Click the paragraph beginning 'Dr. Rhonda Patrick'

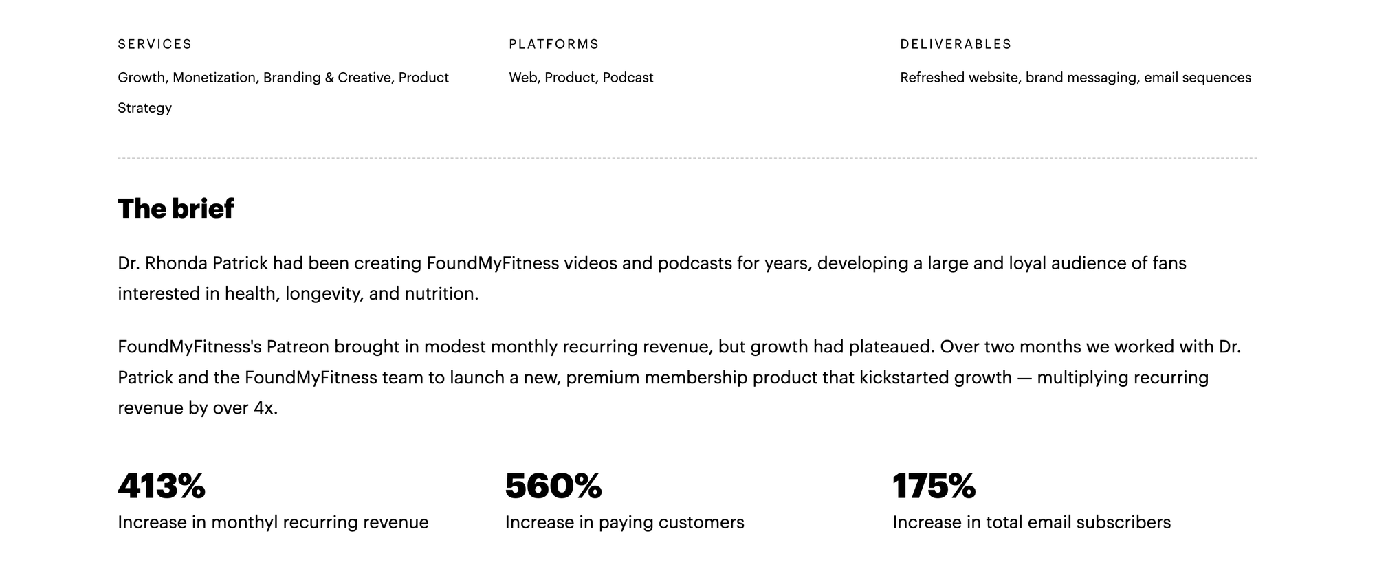pos(652,278)
